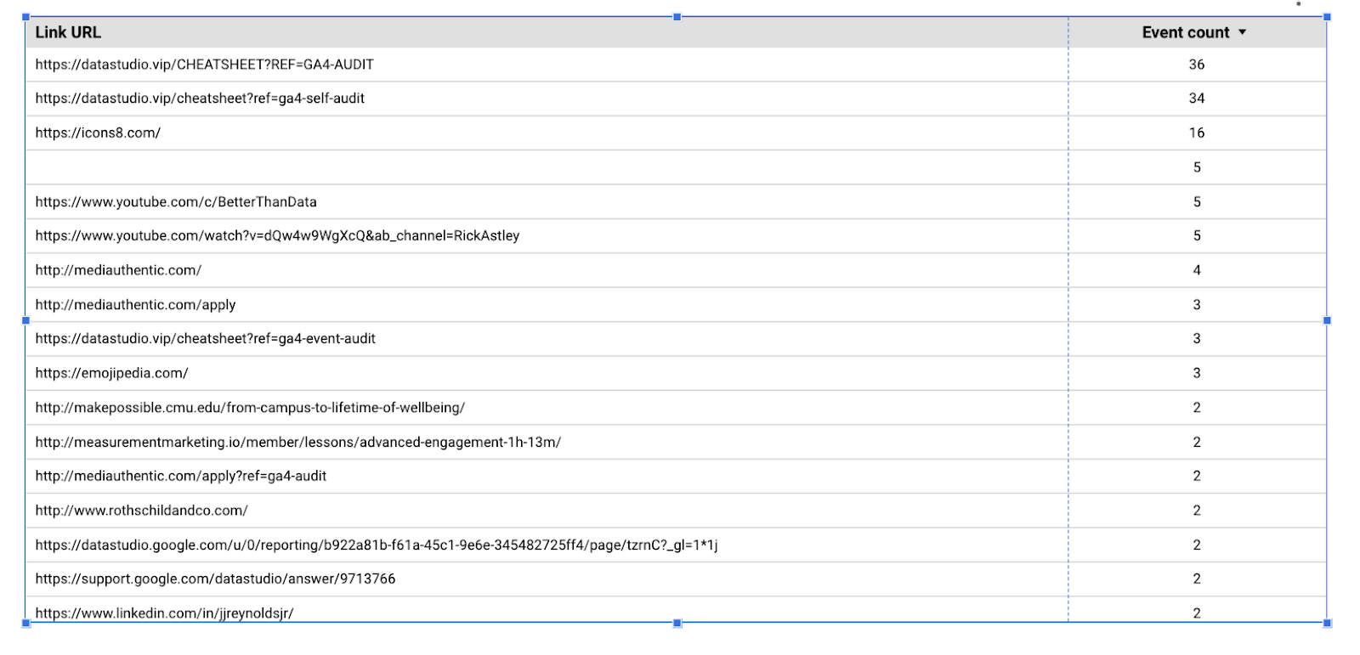Click the table's bottom-left corner selection handle

(x=25, y=624)
